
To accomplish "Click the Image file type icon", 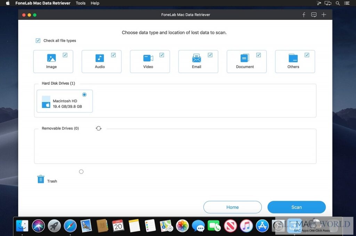I will (51, 58).
